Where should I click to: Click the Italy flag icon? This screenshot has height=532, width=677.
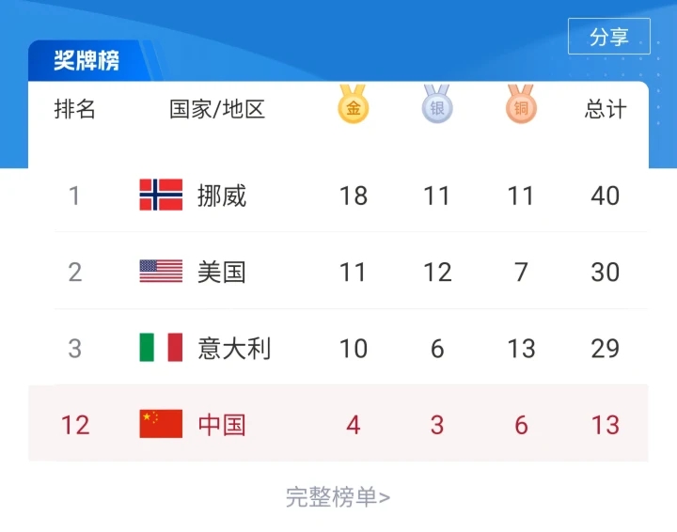click(161, 348)
